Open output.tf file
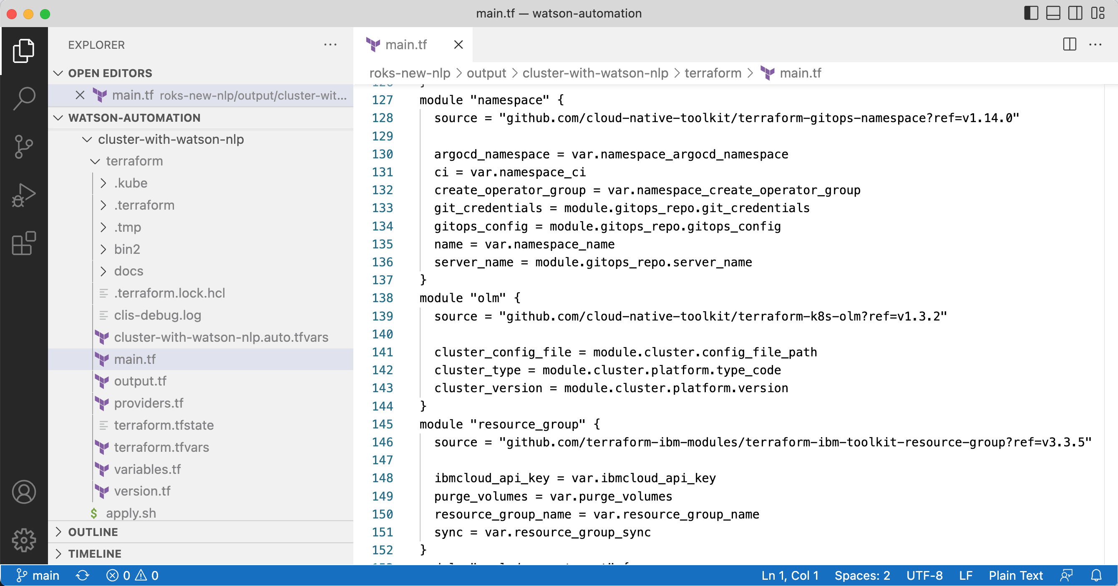This screenshot has width=1118, height=586. point(201,381)
